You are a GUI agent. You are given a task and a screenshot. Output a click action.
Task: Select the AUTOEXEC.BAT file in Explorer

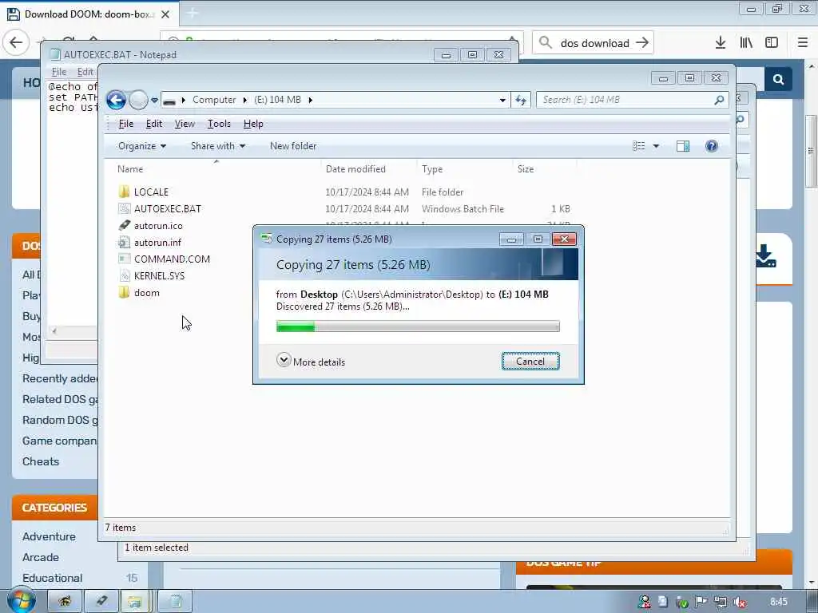[x=167, y=209]
